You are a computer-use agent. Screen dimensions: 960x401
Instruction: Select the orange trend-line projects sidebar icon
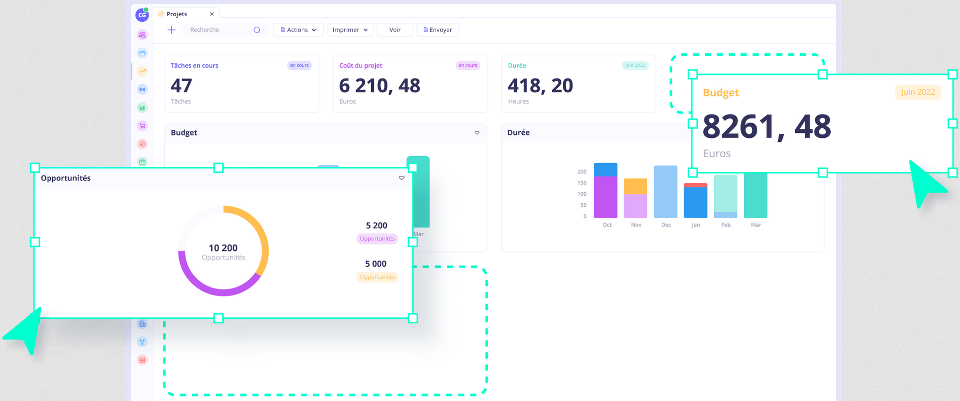tap(142, 71)
